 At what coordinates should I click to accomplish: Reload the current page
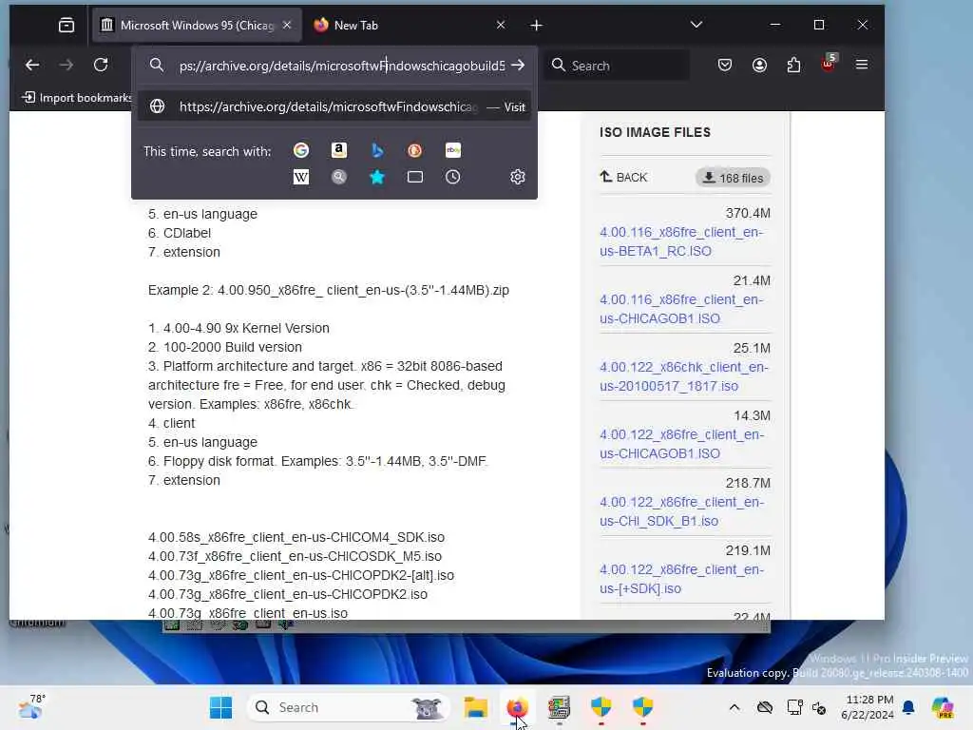click(101, 65)
